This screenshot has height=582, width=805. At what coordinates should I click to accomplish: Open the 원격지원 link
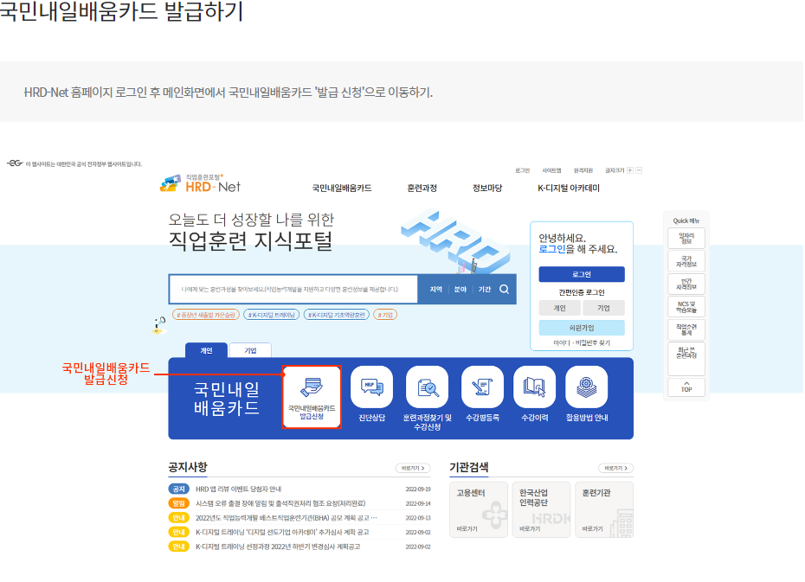coord(583,170)
